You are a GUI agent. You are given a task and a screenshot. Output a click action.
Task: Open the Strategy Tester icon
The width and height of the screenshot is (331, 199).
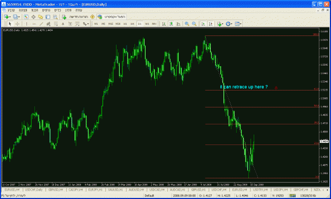[55, 16]
